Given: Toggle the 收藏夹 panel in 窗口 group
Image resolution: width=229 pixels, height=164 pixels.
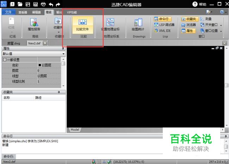Looking at the screenshot, I should click(190, 19).
